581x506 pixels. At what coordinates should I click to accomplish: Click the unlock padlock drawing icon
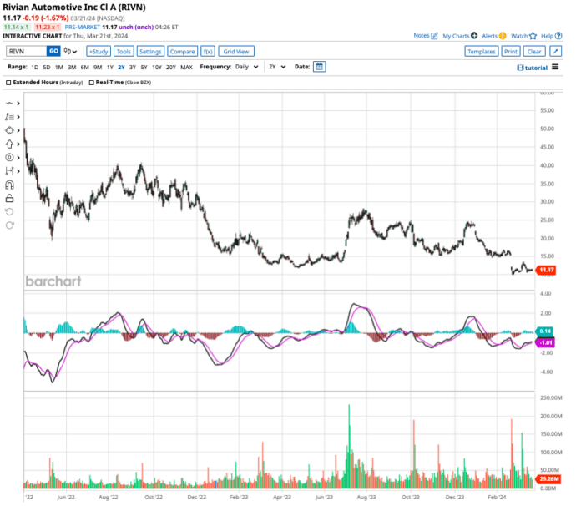(10, 198)
